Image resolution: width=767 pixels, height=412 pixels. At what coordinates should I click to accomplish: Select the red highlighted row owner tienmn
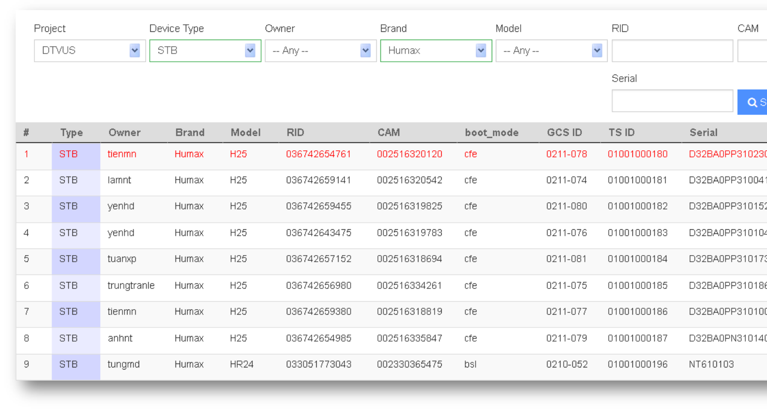point(122,154)
